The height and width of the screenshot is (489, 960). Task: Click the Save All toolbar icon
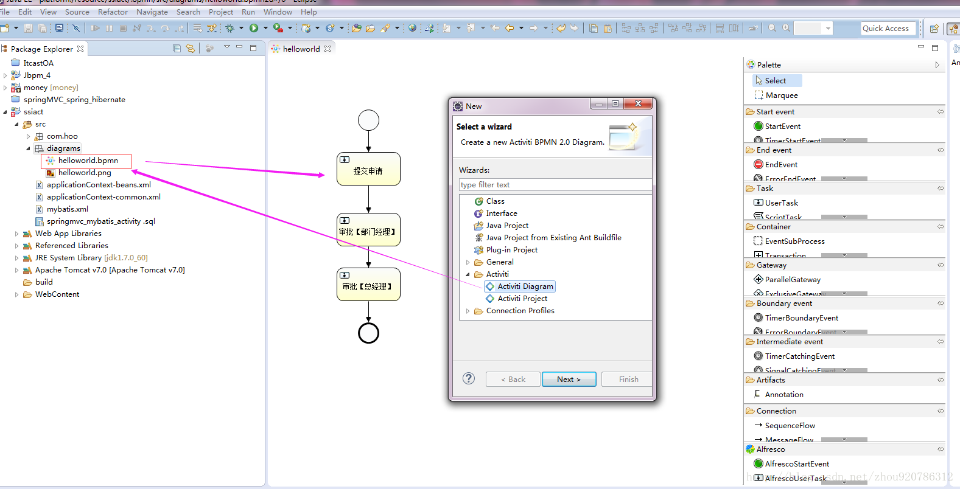[x=42, y=28]
